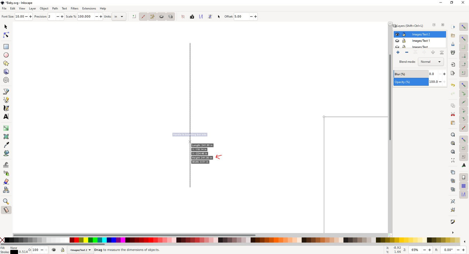Select the Paint Bucket tool
469x254 pixels.
pyautogui.click(x=6, y=153)
